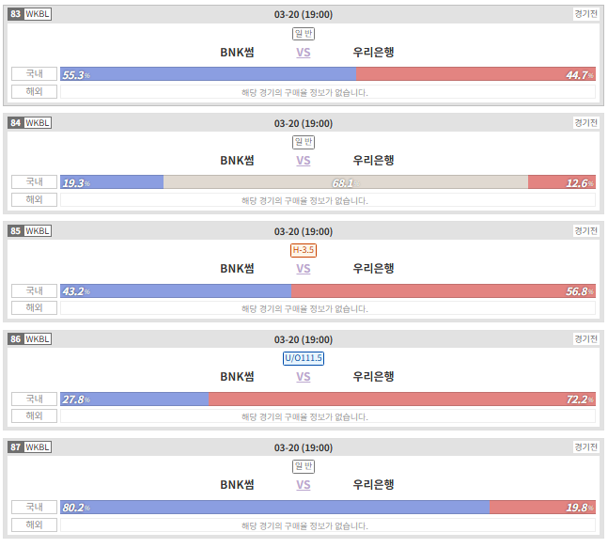Select the 국내 tab in match 83
Viewport: 608px width, 548px height.
(x=34, y=73)
